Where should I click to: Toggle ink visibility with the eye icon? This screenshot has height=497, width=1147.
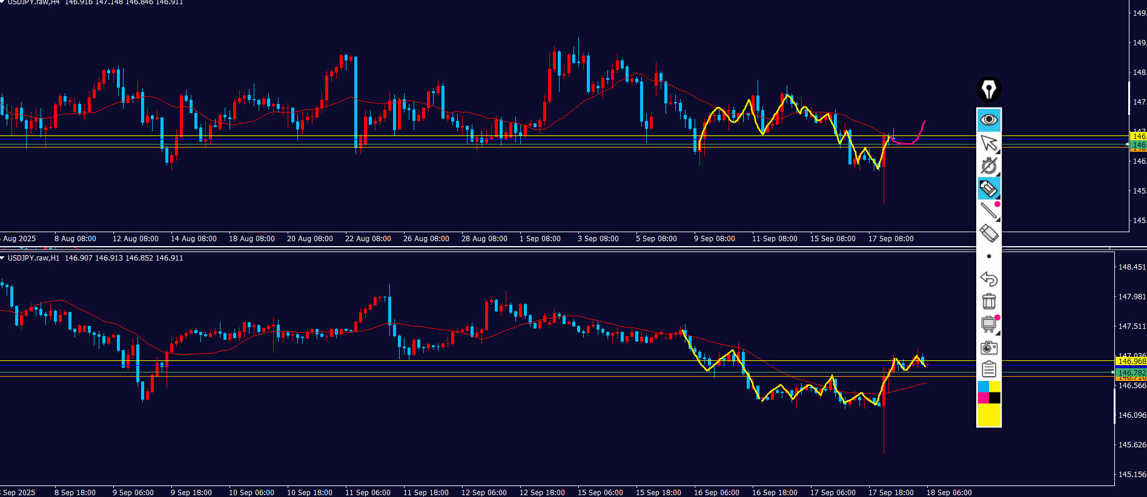[x=988, y=120]
